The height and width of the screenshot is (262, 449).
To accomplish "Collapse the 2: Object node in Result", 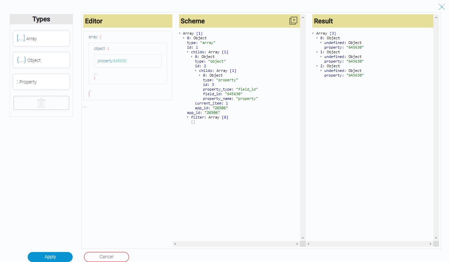I will point(317,66).
